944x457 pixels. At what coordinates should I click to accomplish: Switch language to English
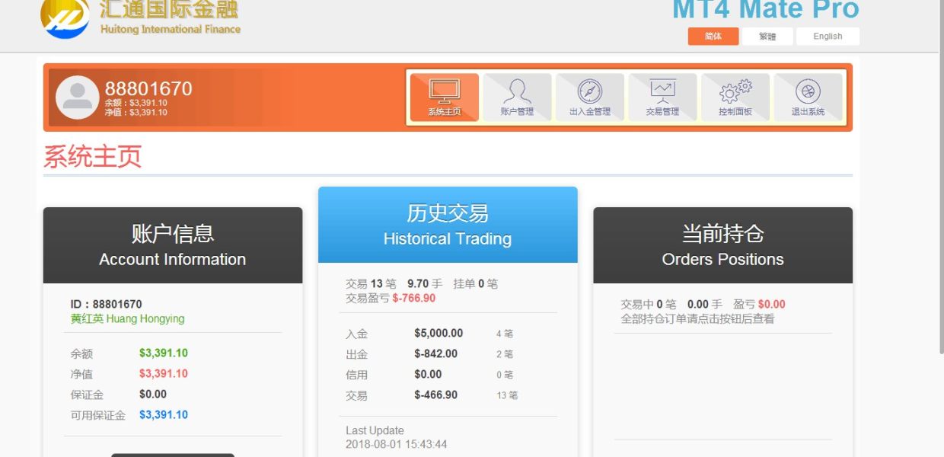pyautogui.click(x=828, y=37)
